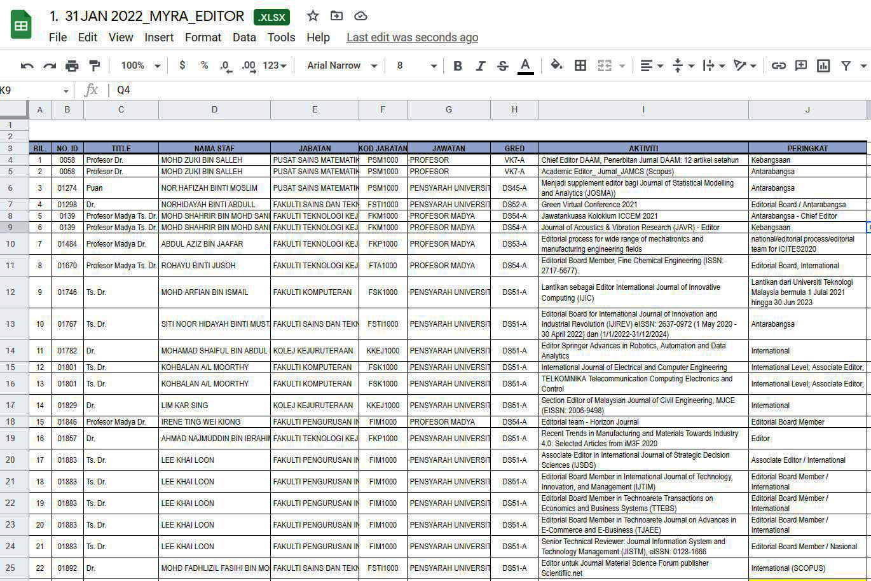871x581 pixels.
Task: Select cell with Editorial team - Horizon Journal
Action: tap(643, 422)
